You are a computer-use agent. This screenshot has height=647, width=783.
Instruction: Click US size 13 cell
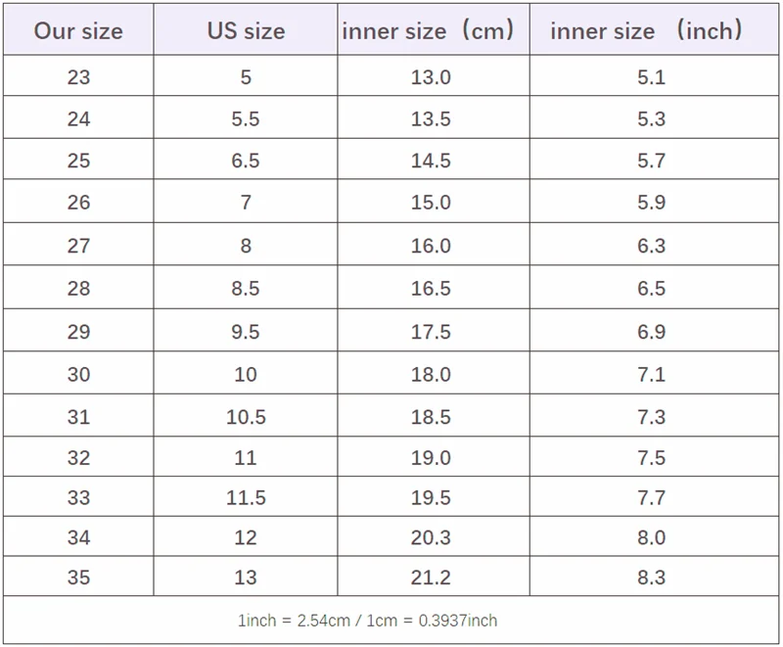(x=246, y=577)
